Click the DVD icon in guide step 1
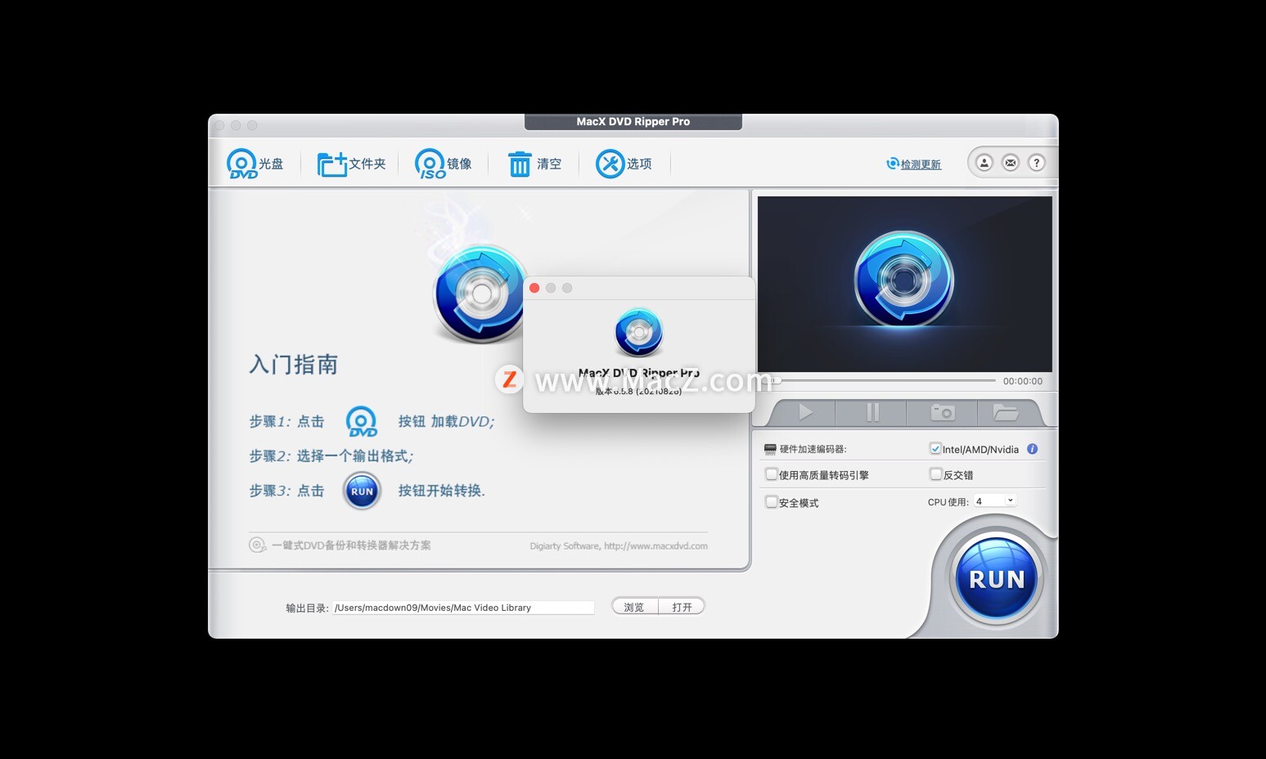 click(361, 421)
